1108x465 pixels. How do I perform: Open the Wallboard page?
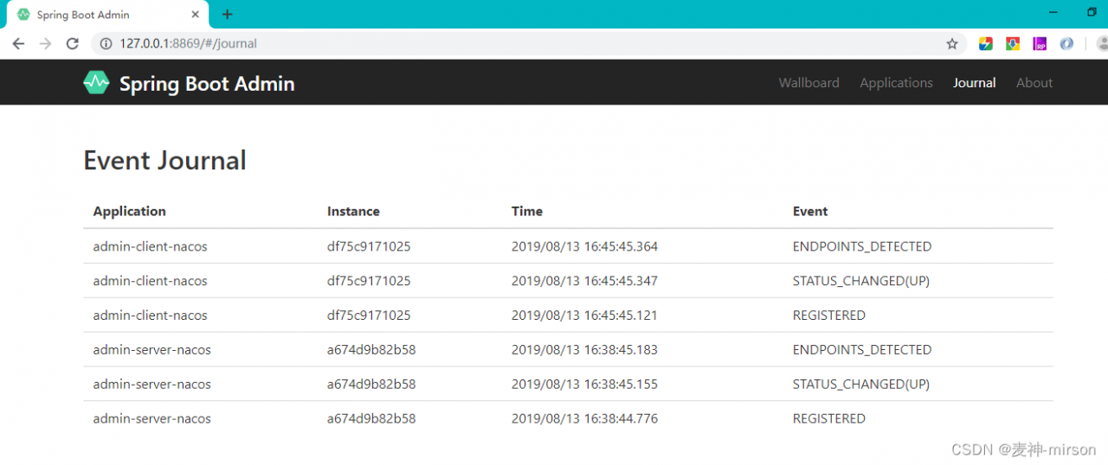(808, 83)
